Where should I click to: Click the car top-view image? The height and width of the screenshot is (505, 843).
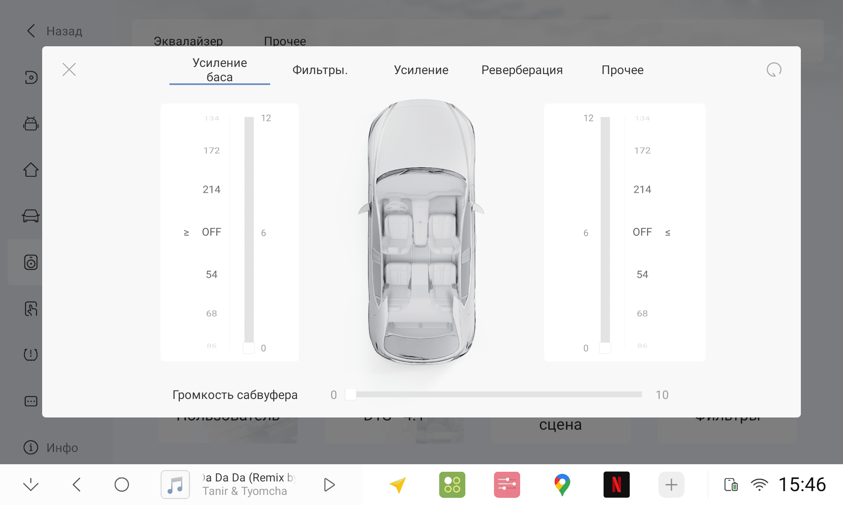coord(421,231)
